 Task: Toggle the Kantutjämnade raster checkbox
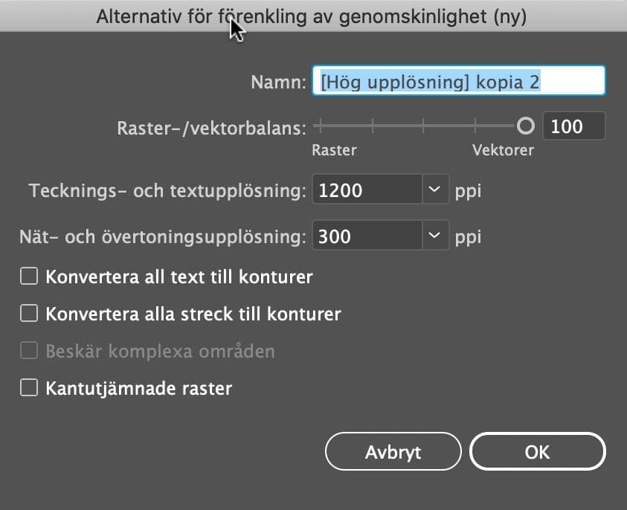point(29,388)
